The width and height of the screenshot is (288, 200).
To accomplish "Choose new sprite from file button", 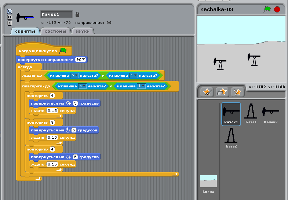I will pyautogui.click(x=222, y=92).
